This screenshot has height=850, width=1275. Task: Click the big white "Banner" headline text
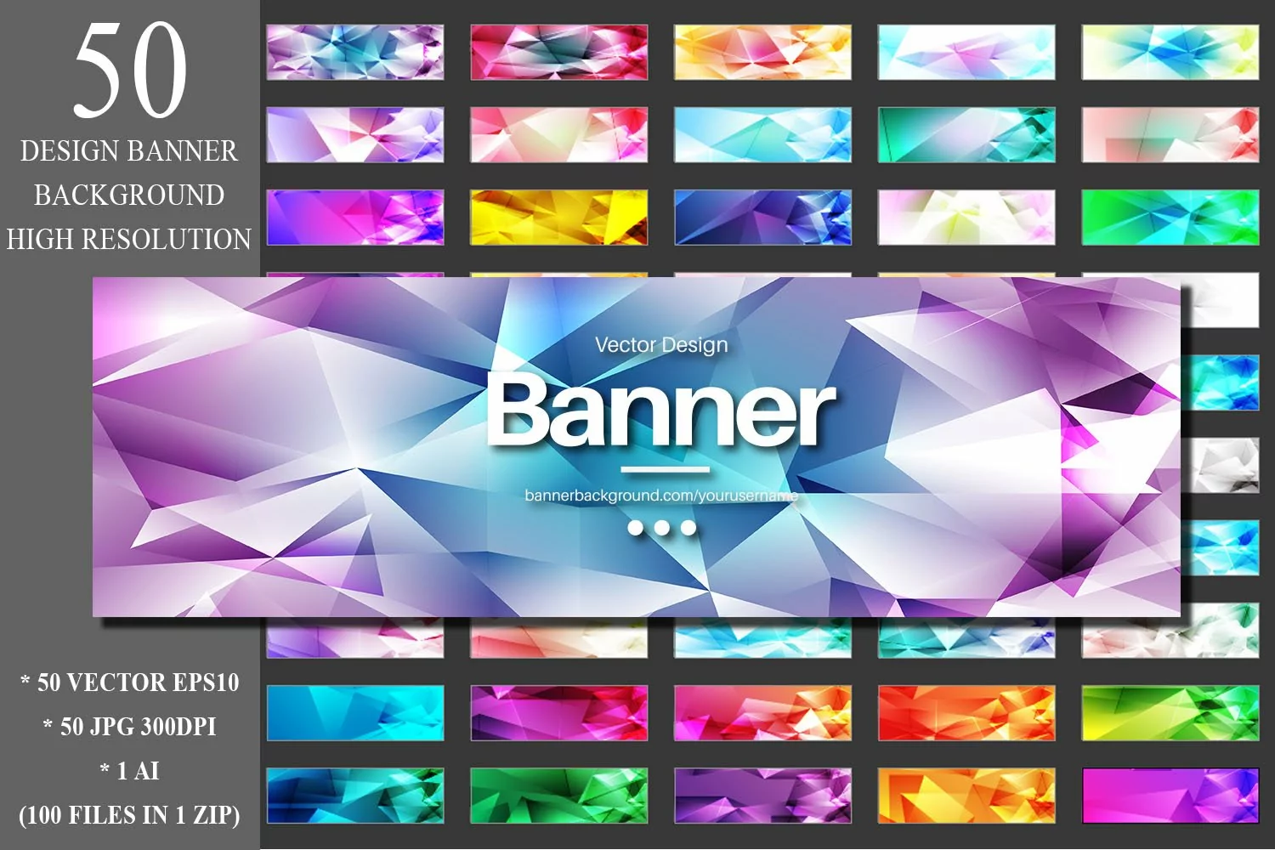(661, 410)
